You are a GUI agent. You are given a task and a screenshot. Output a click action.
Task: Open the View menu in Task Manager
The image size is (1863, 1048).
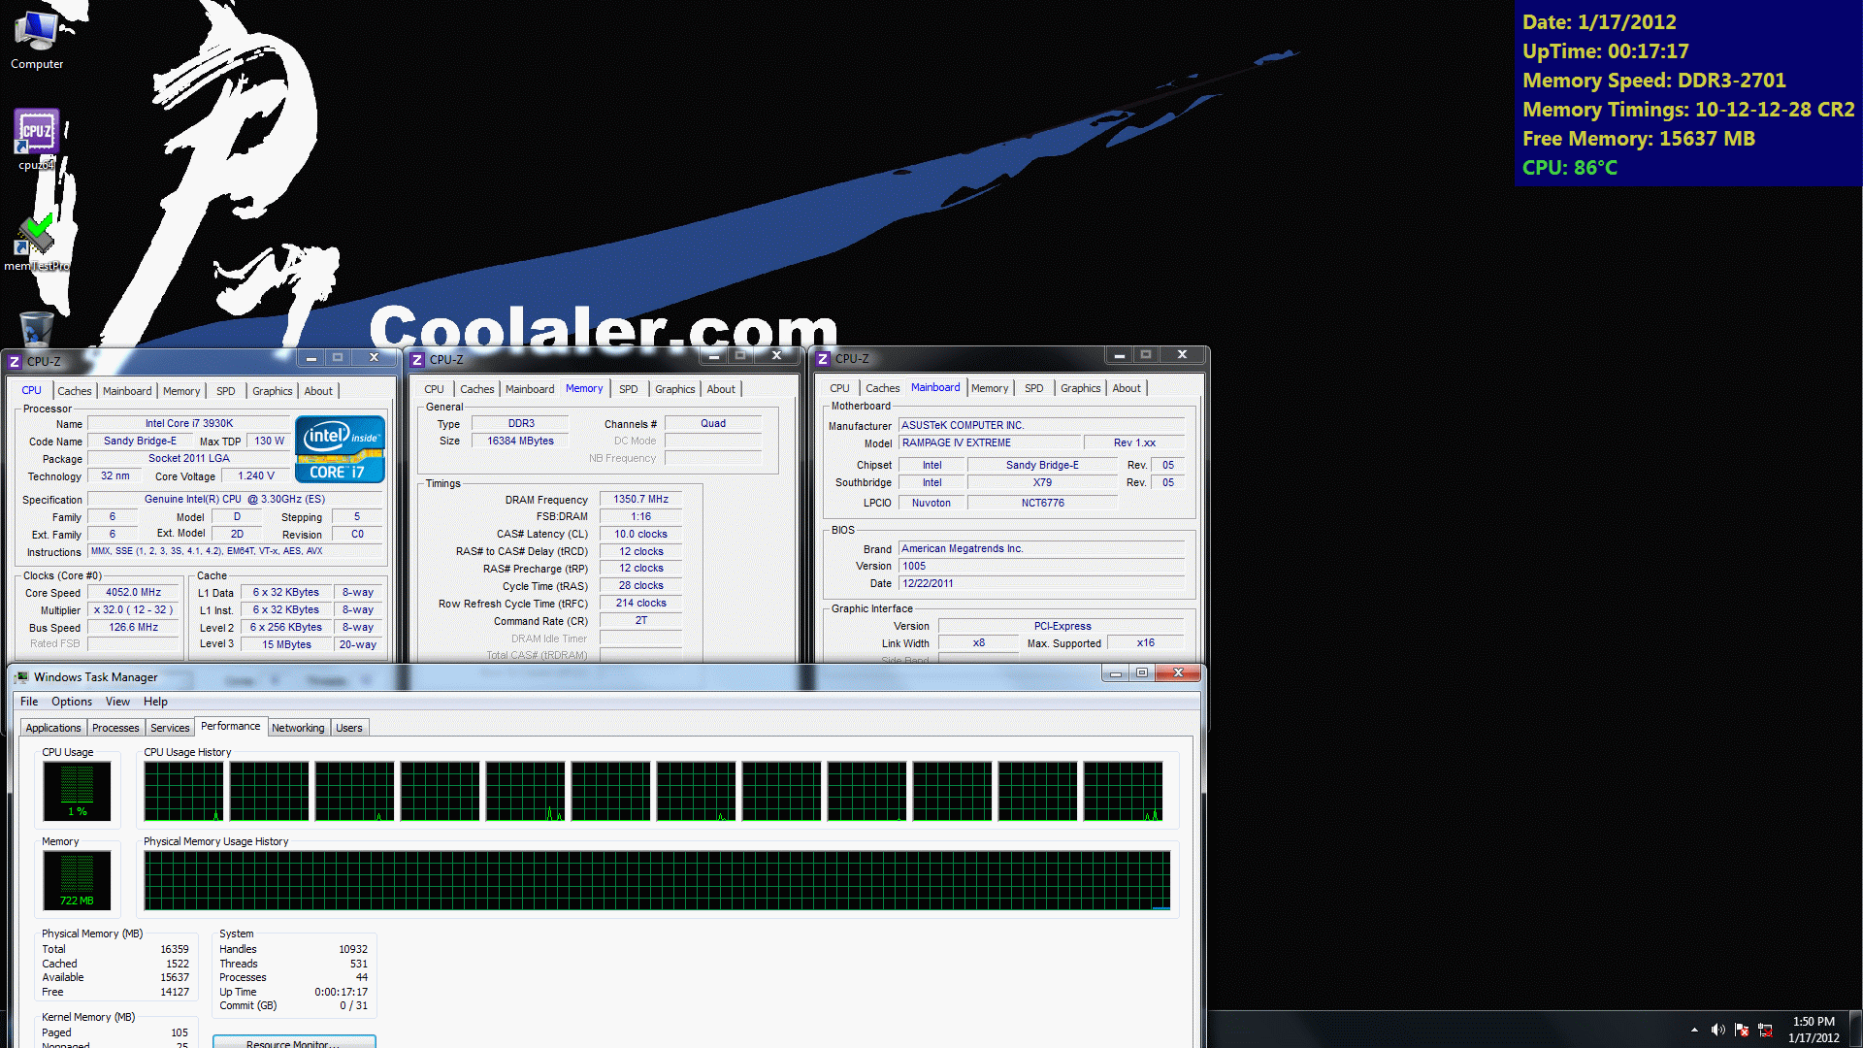[x=117, y=702]
